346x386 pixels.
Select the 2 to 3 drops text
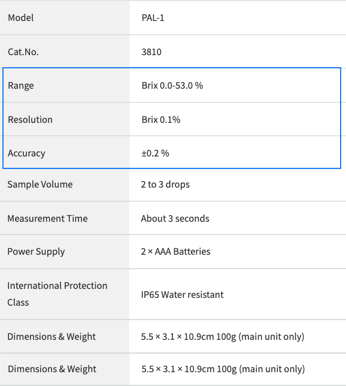(165, 185)
